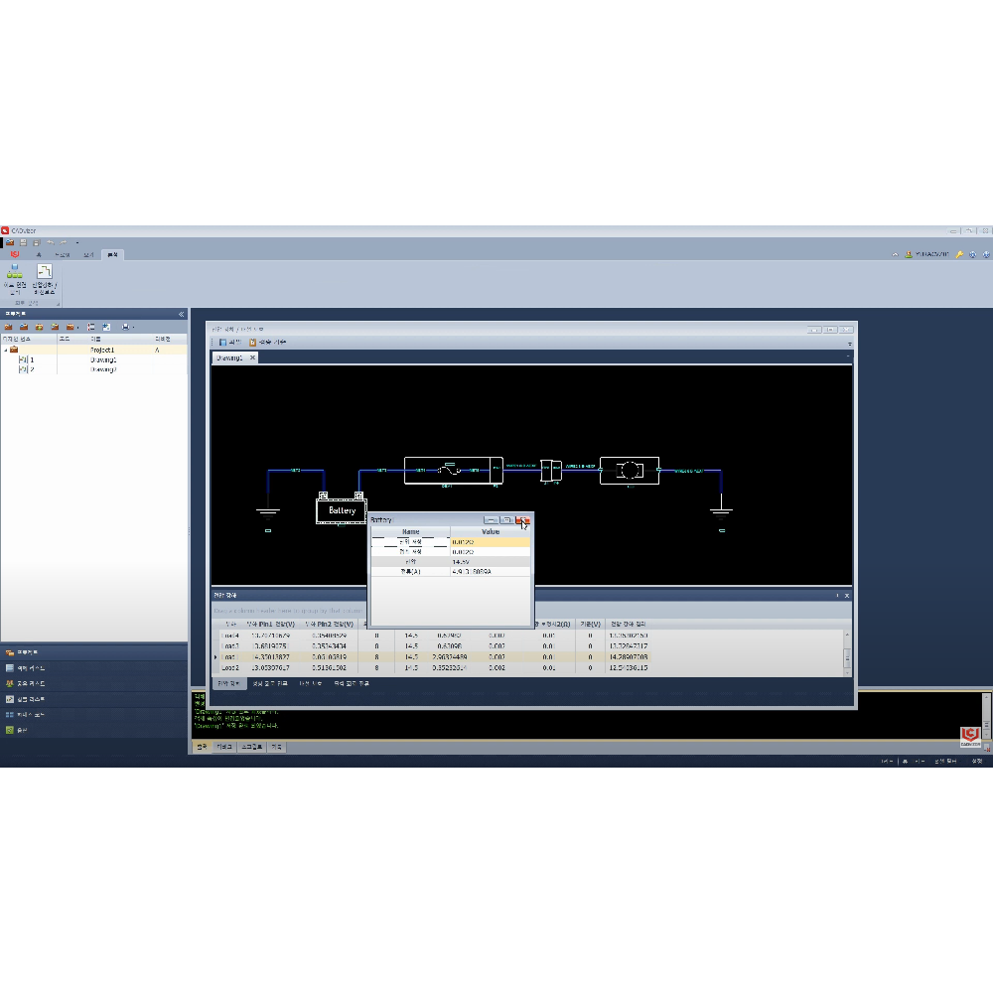Click the motor component in the circuit
The image size is (993, 993).
point(629,470)
